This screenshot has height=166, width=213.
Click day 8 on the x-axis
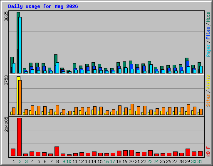click(57, 161)
